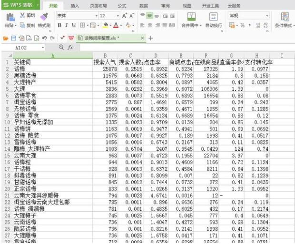Align text right

point(157,25)
